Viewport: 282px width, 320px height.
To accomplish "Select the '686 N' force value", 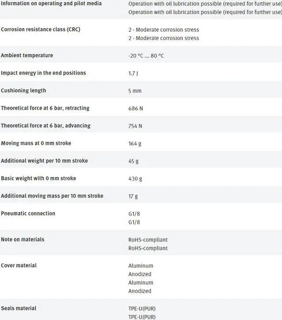I will click(x=136, y=109).
